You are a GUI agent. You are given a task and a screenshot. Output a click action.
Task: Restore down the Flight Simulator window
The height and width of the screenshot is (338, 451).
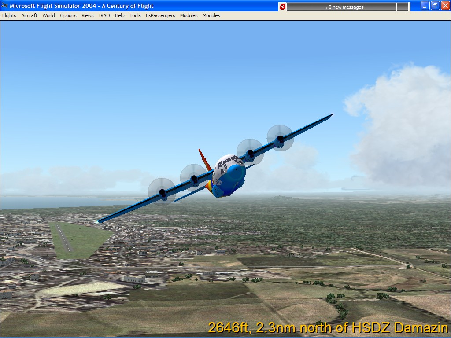435,6
